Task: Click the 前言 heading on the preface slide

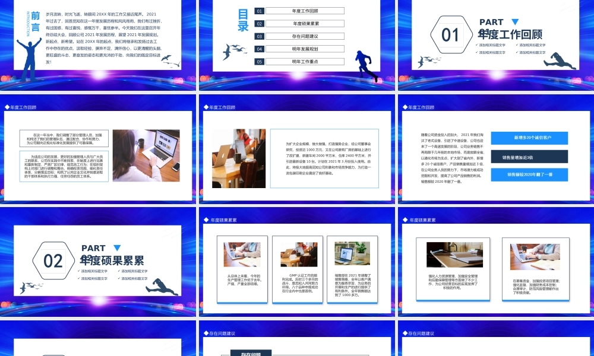Action: point(35,21)
